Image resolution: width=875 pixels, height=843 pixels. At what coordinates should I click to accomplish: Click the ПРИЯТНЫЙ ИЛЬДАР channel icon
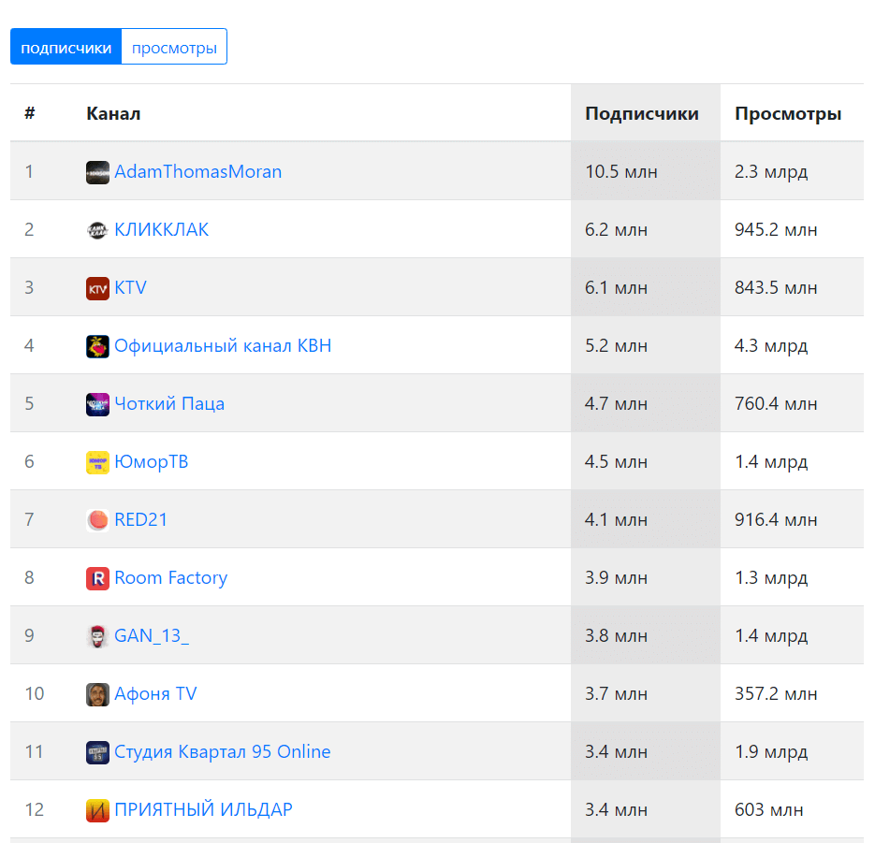97,810
